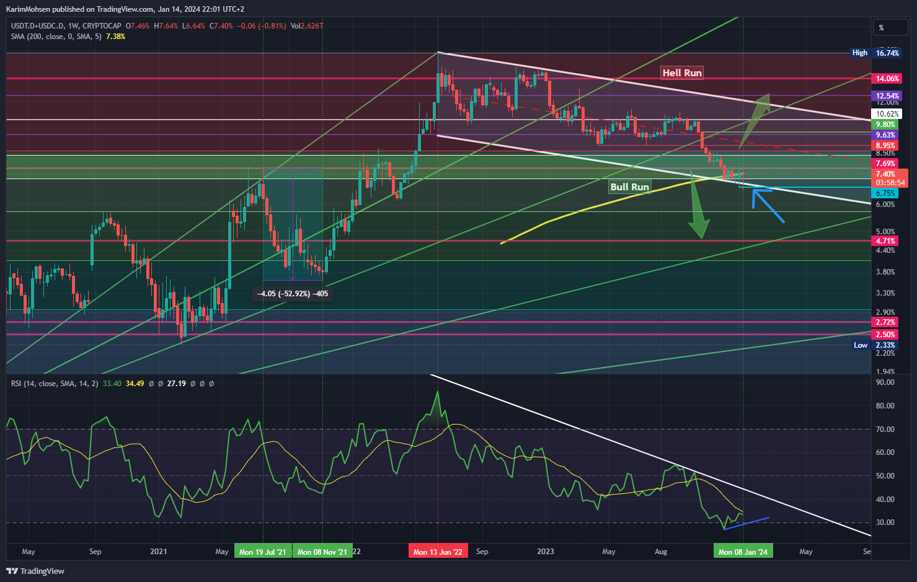Click the 10.62% white price label

coord(887,114)
